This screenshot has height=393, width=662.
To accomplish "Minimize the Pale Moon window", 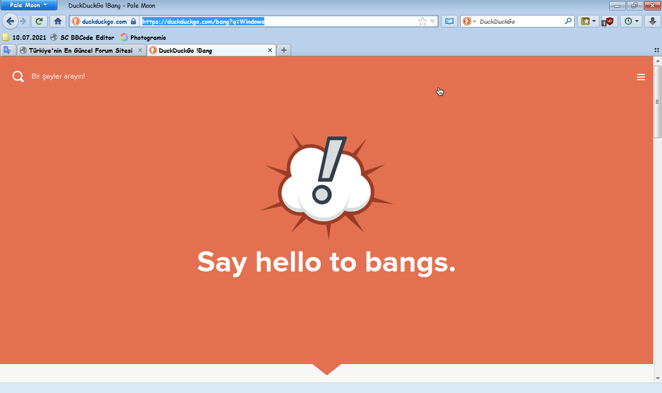I will (616, 6).
